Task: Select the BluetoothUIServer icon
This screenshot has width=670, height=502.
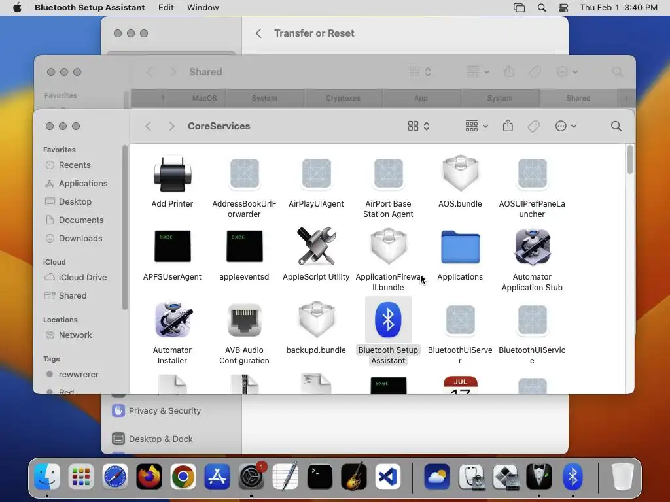Action: click(460, 320)
